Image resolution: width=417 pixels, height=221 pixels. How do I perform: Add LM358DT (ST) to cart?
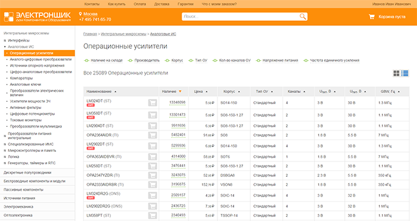pyautogui.click(x=153, y=115)
